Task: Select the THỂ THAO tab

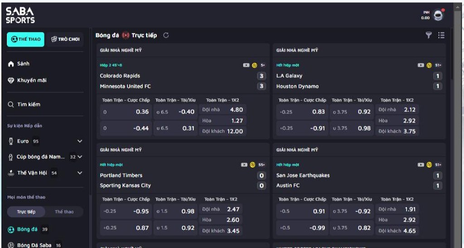Action: click(25, 39)
